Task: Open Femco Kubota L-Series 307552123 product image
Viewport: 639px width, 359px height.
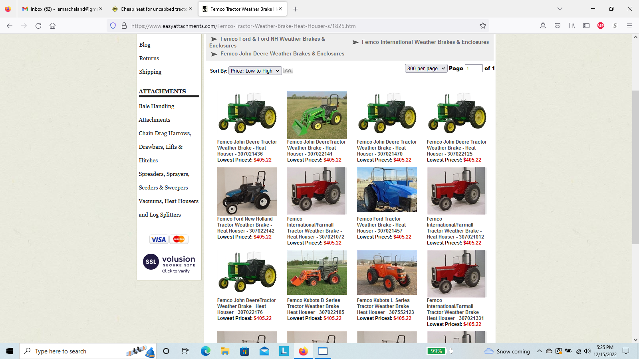Action: (x=387, y=272)
